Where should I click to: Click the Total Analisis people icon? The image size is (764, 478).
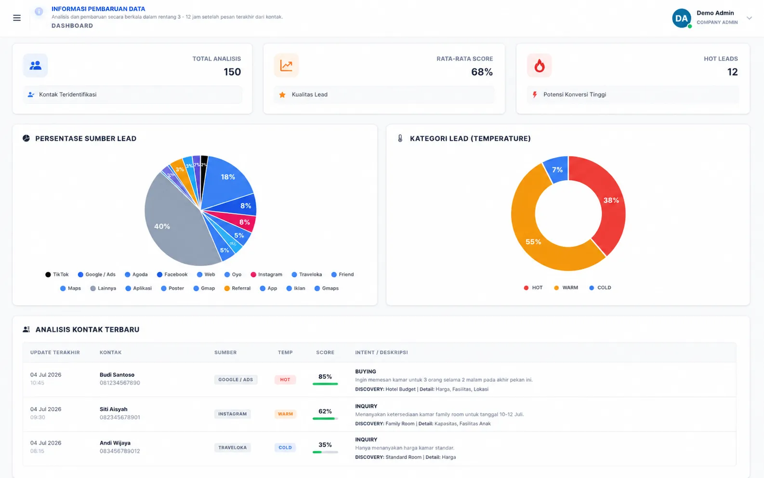click(35, 66)
